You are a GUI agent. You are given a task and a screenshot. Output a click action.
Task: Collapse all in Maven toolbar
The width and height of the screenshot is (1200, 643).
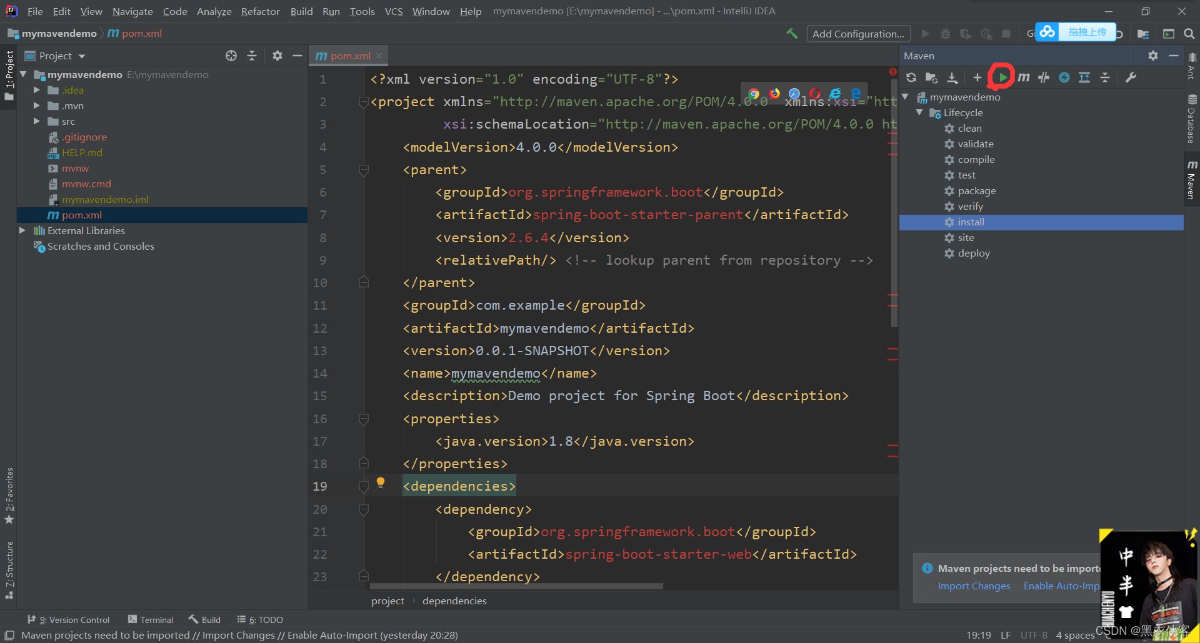point(1105,77)
